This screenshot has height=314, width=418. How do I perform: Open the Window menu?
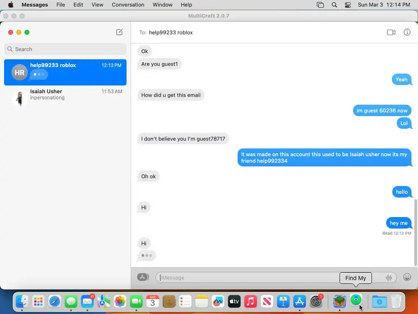pos(162,4)
